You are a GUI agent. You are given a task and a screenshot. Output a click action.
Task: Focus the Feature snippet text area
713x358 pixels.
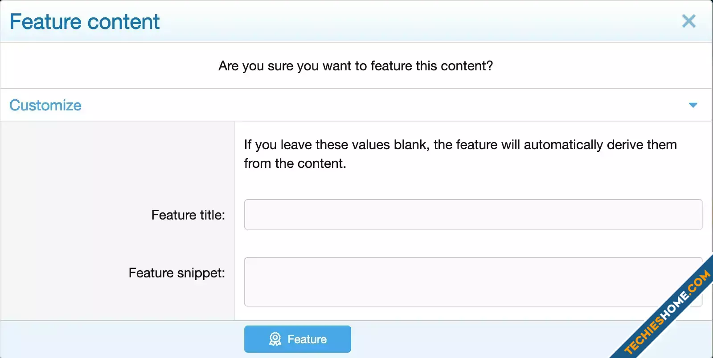pyautogui.click(x=473, y=282)
